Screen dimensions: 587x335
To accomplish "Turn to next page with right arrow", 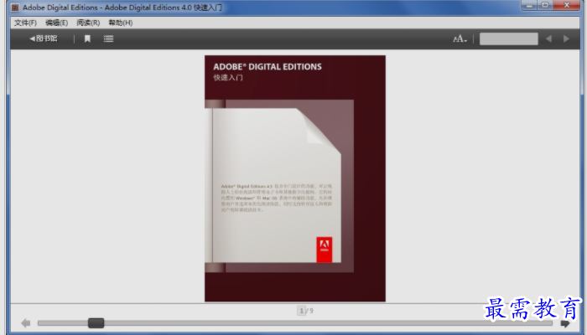I will click(565, 323).
